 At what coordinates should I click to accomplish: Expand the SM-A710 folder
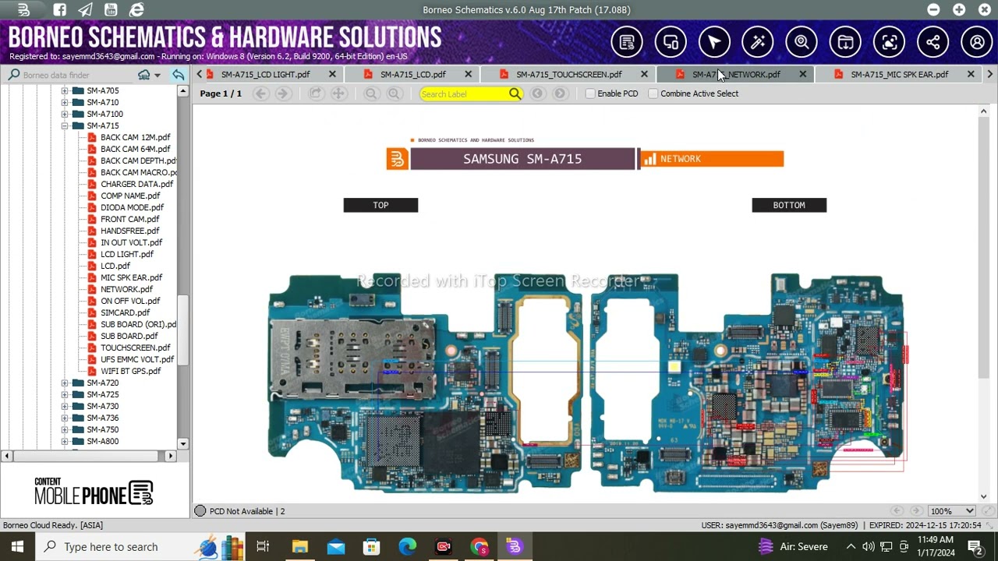65,102
